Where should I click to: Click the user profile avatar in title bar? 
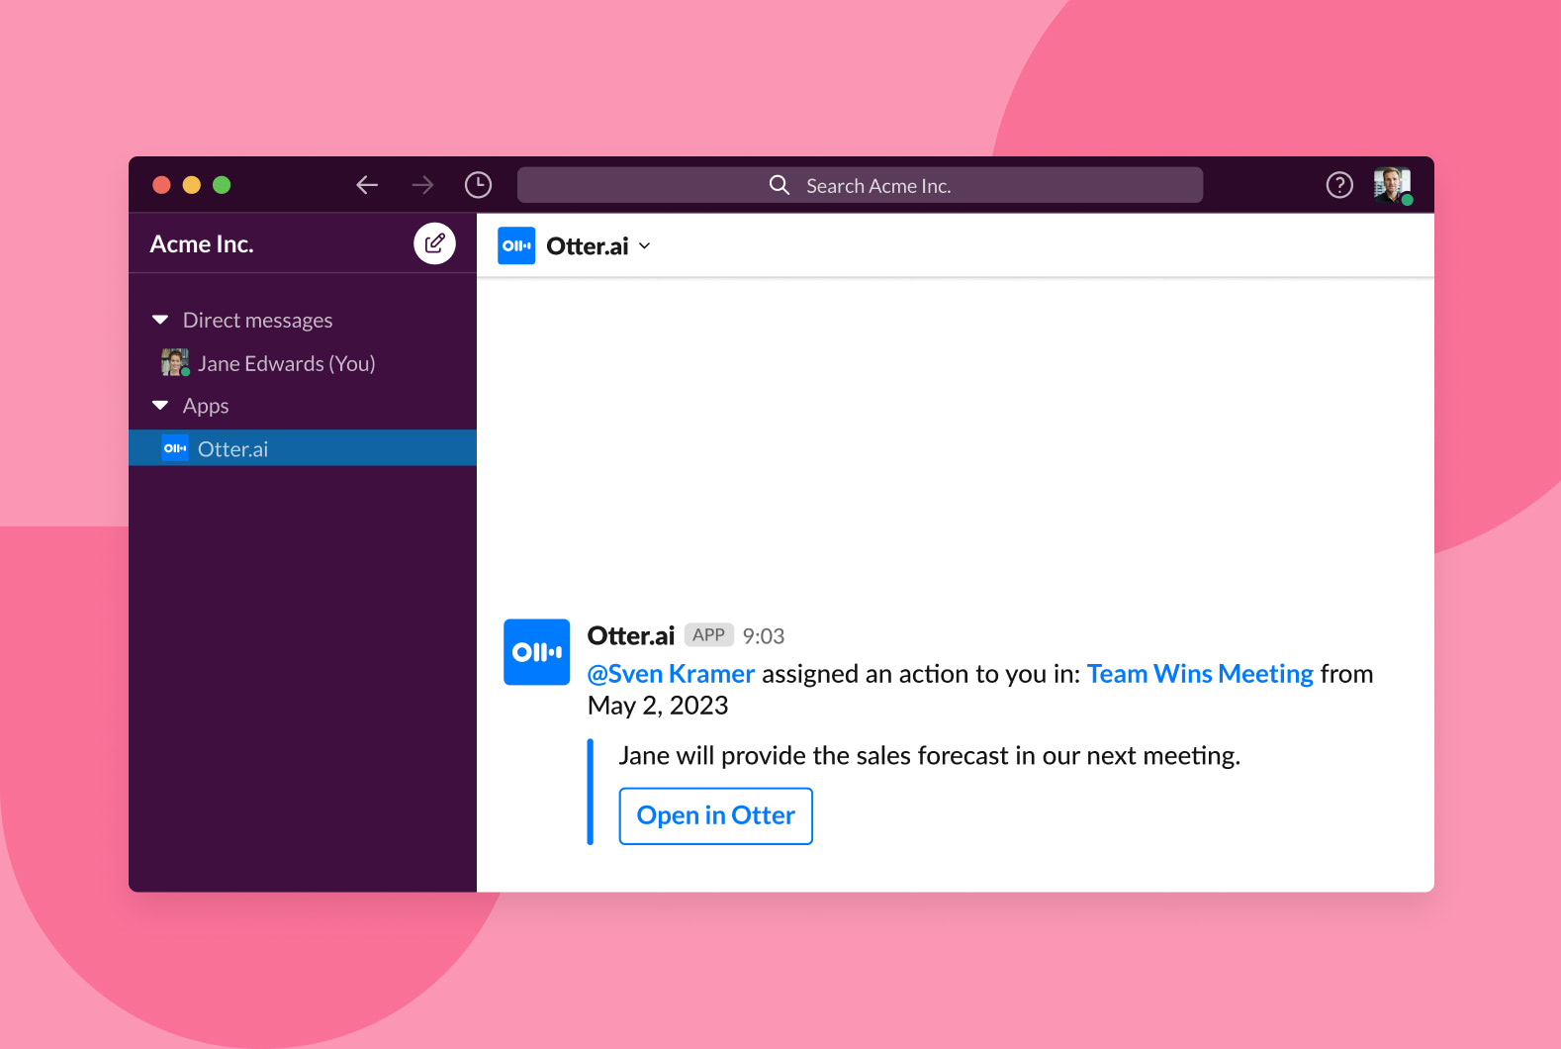tap(1392, 185)
